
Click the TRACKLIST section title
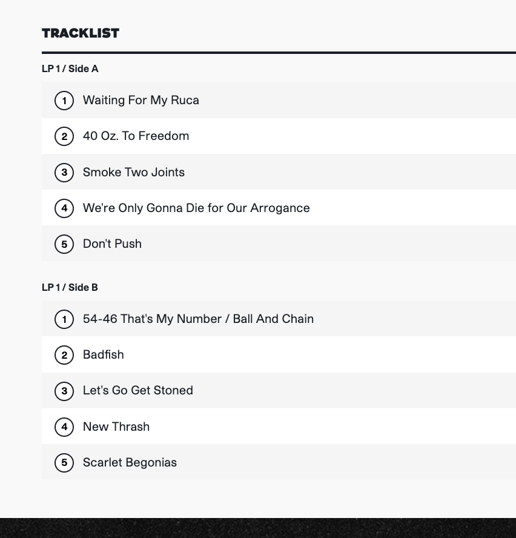(81, 33)
